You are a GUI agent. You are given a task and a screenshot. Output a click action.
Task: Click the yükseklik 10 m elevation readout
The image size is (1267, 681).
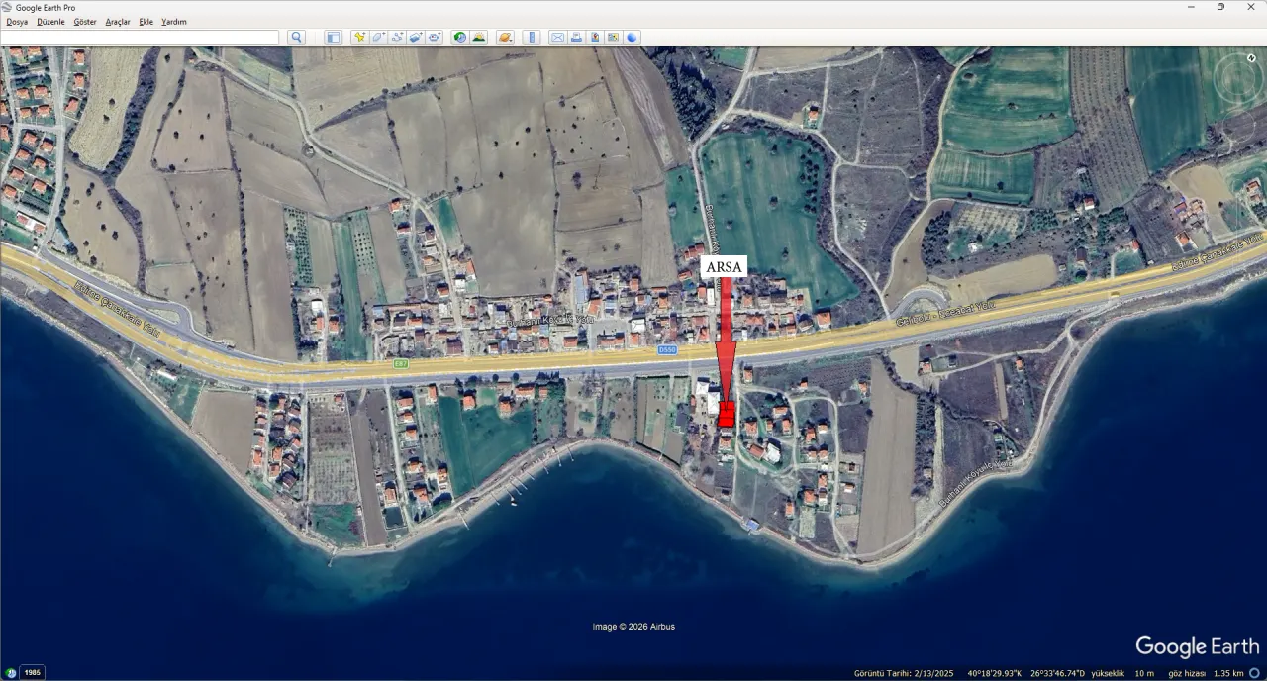(1122, 673)
